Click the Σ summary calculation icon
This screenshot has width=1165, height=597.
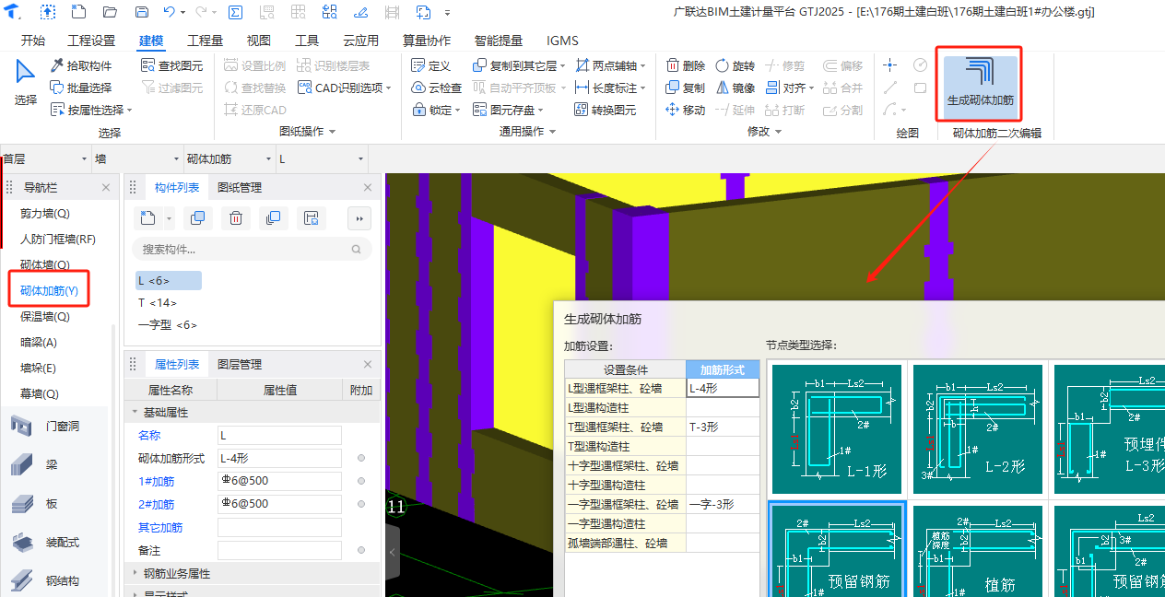coord(235,12)
